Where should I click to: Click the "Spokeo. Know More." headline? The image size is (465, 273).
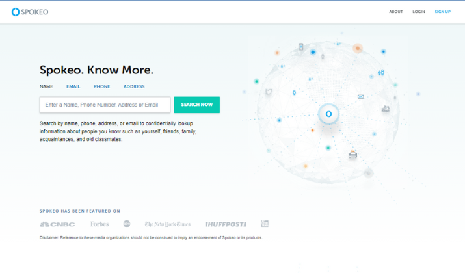(x=96, y=70)
